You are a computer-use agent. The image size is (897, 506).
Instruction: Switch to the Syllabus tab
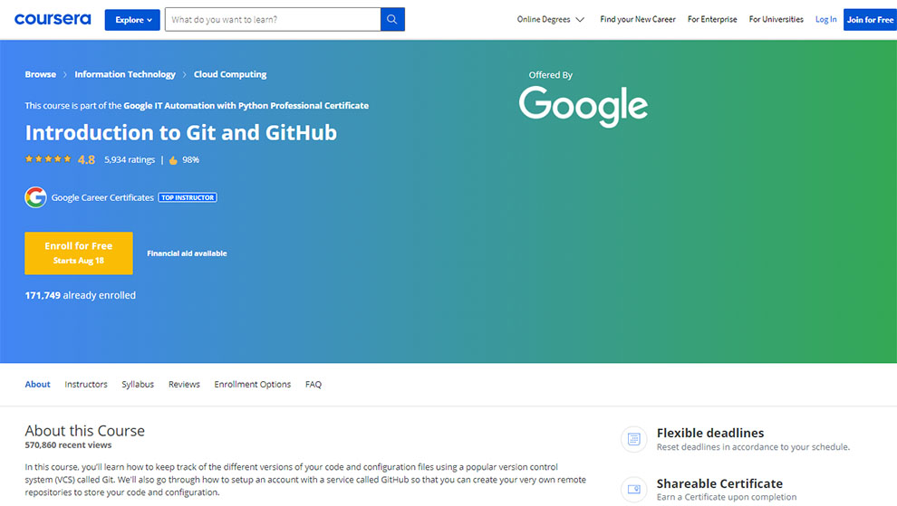click(x=138, y=384)
